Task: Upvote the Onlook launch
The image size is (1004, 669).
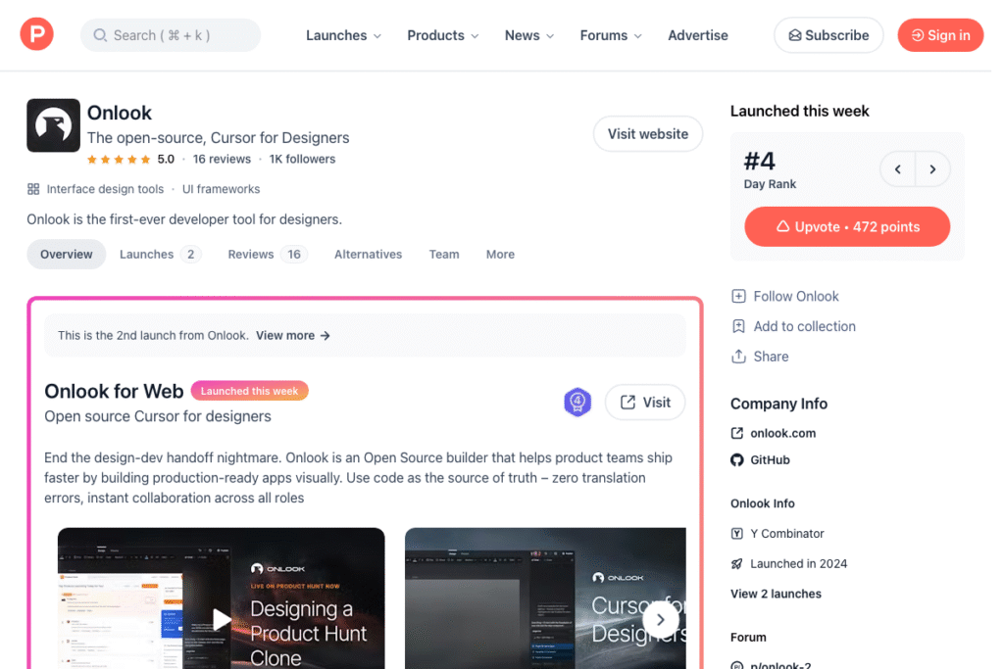Action: [846, 226]
